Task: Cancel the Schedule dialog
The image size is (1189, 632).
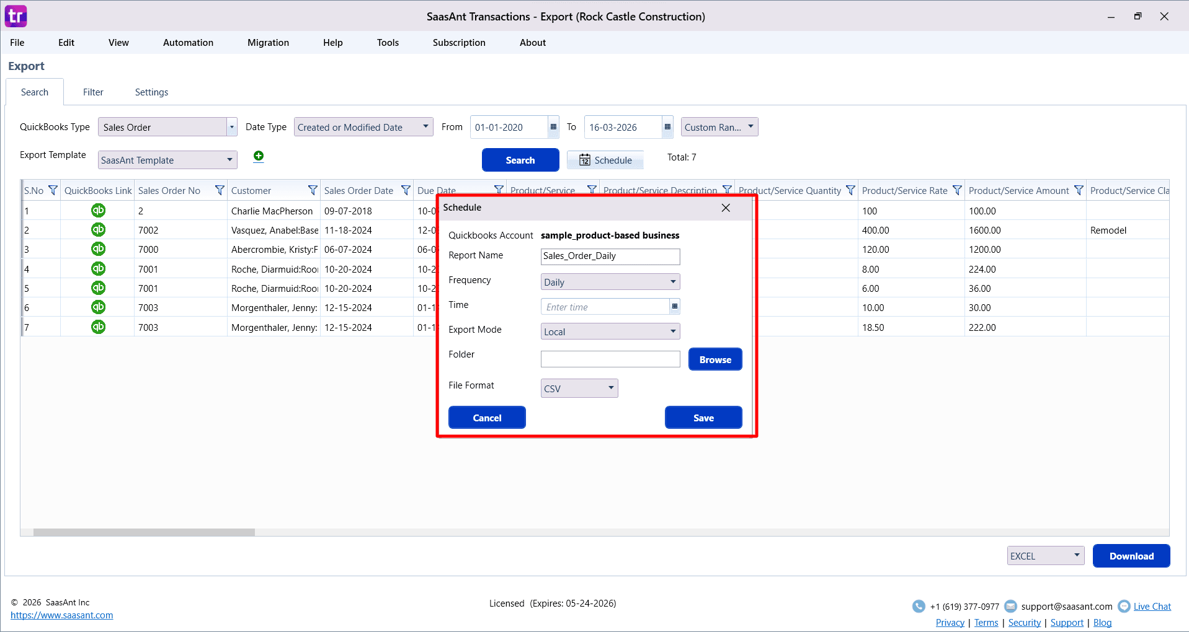Action: (487, 418)
